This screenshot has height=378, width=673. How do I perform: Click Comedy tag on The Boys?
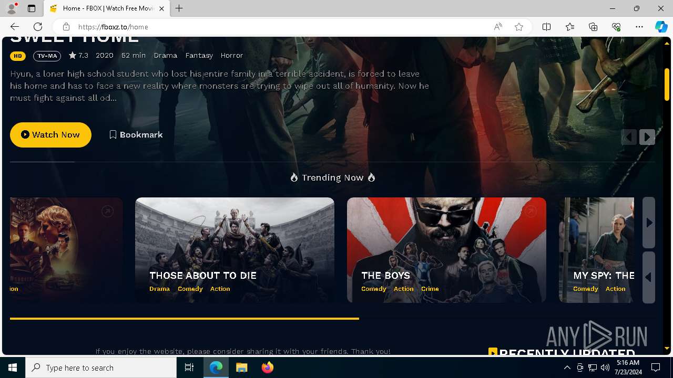(374, 289)
